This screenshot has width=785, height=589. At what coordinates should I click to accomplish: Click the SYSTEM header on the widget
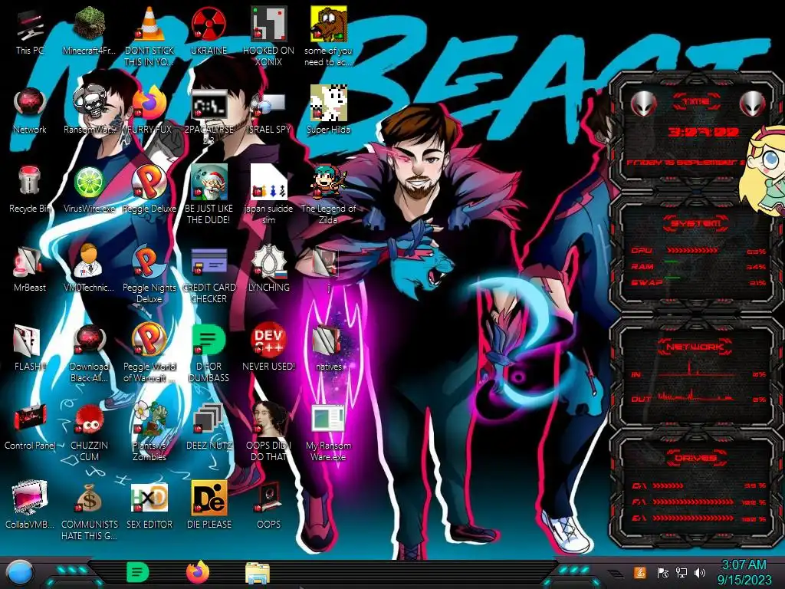pos(696,224)
